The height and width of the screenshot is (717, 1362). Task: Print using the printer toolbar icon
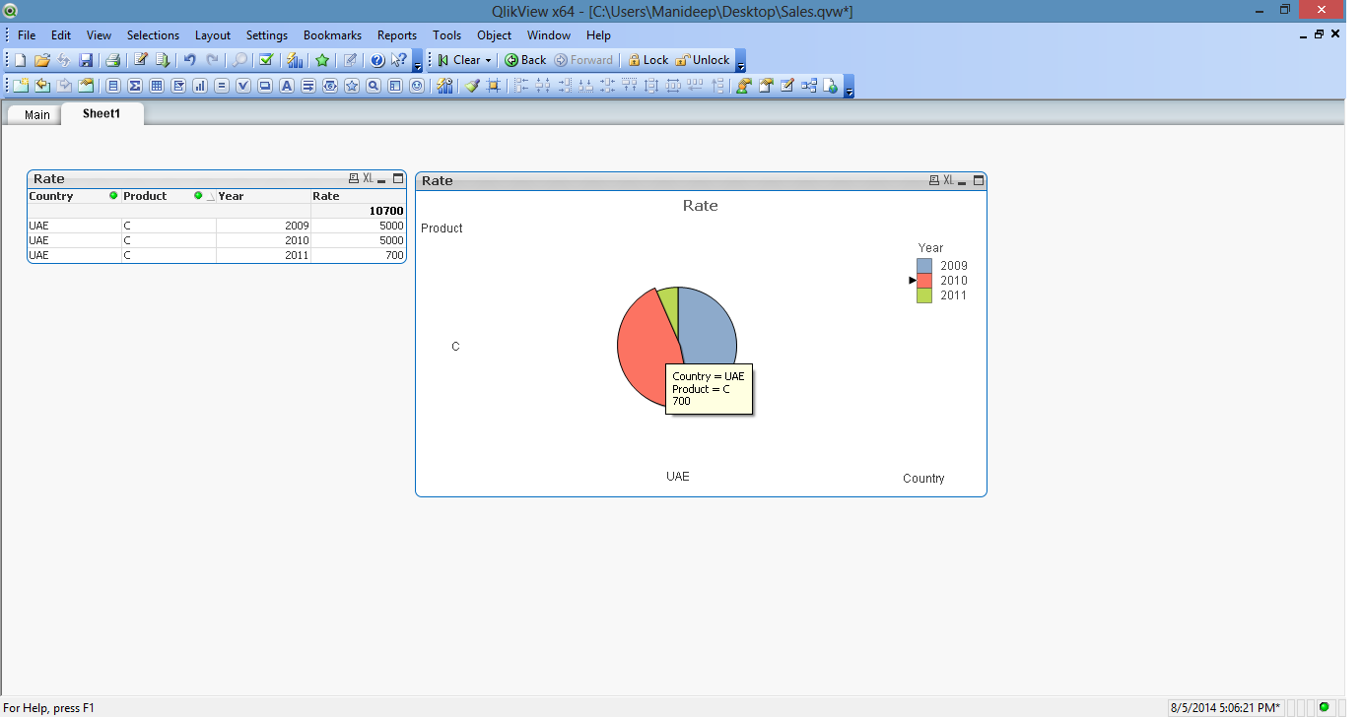pyautogui.click(x=112, y=60)
